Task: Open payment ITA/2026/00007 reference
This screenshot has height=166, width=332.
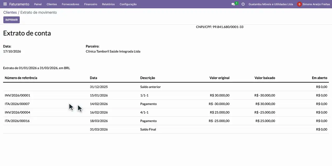Action: [17, 104]
